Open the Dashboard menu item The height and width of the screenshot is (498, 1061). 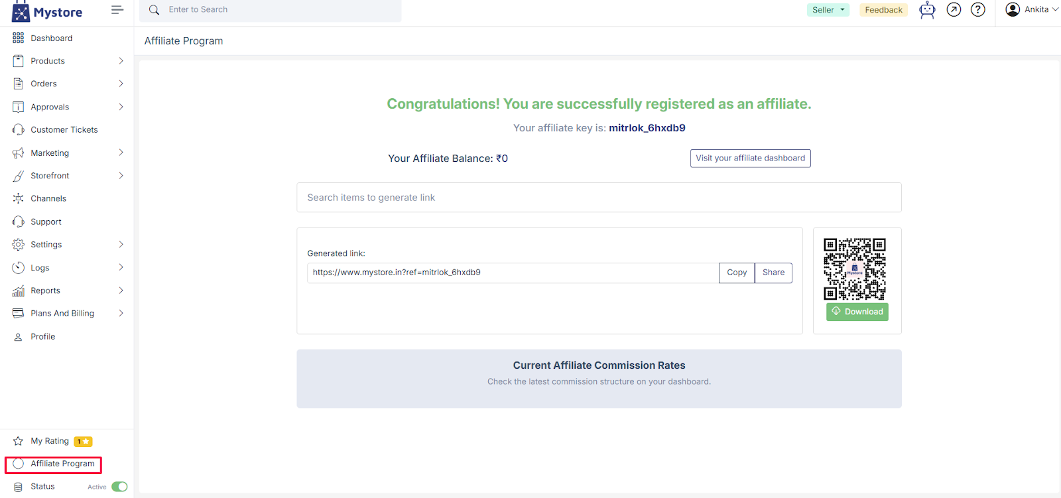(x=51, y=38)
